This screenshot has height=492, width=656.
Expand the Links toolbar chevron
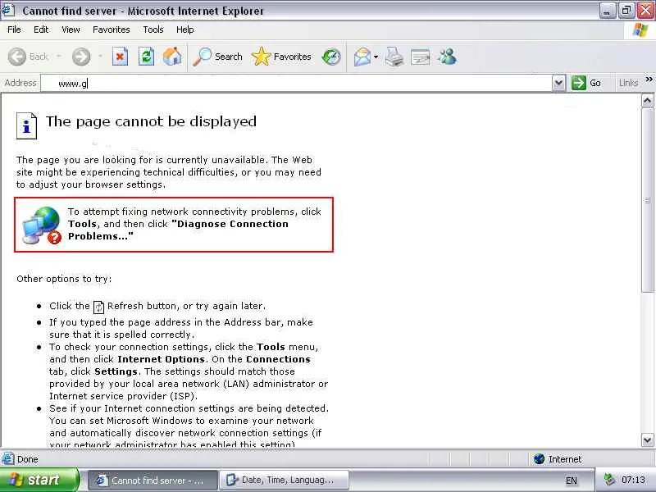649,80
